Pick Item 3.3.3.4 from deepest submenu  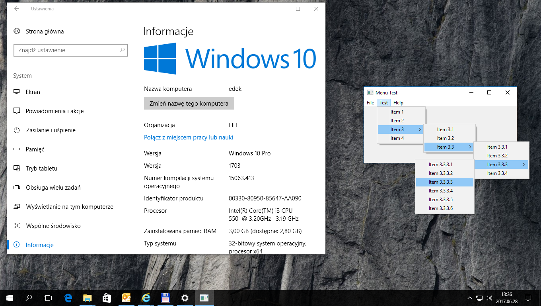coord(445,191)
